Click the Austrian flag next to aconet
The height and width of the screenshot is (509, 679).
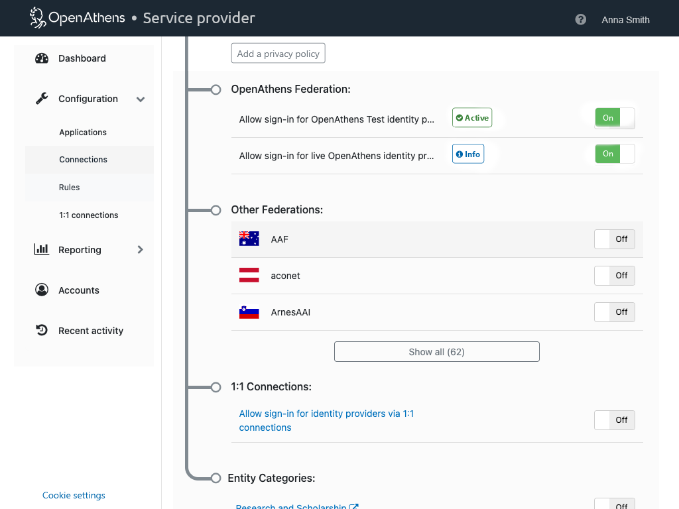point(249,275)
